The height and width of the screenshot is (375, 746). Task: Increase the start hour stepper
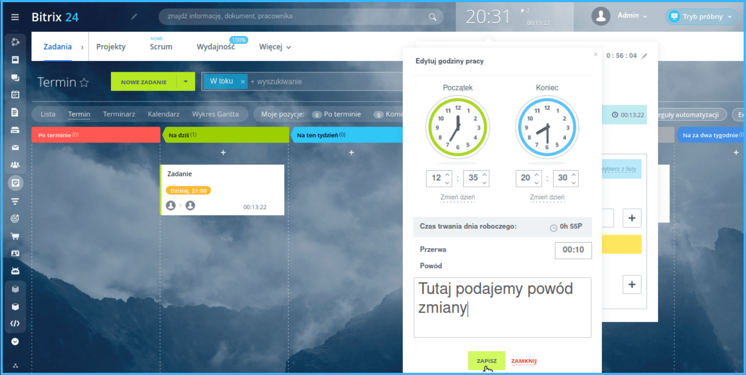tap(447, 175)
